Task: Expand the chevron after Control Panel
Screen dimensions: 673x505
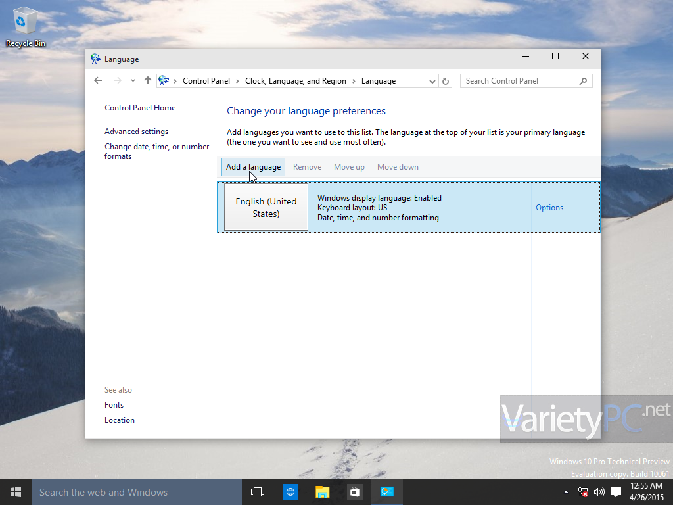Action: click(237, 81)
